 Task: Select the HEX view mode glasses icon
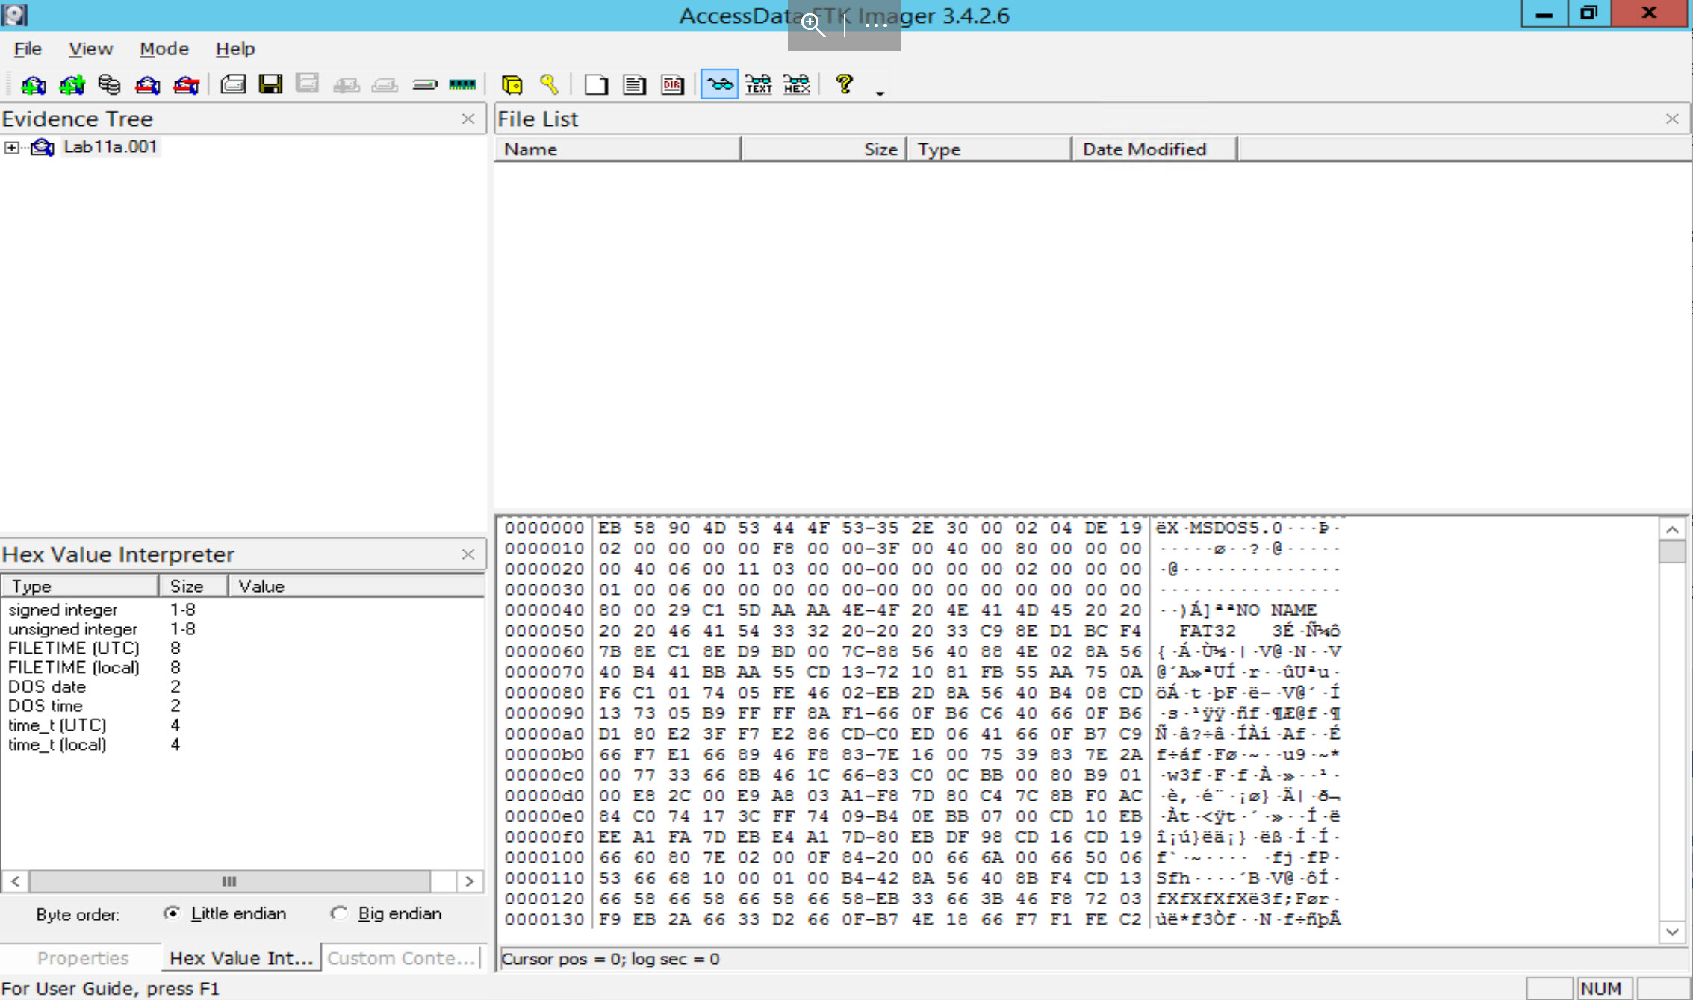click(796, 85)
